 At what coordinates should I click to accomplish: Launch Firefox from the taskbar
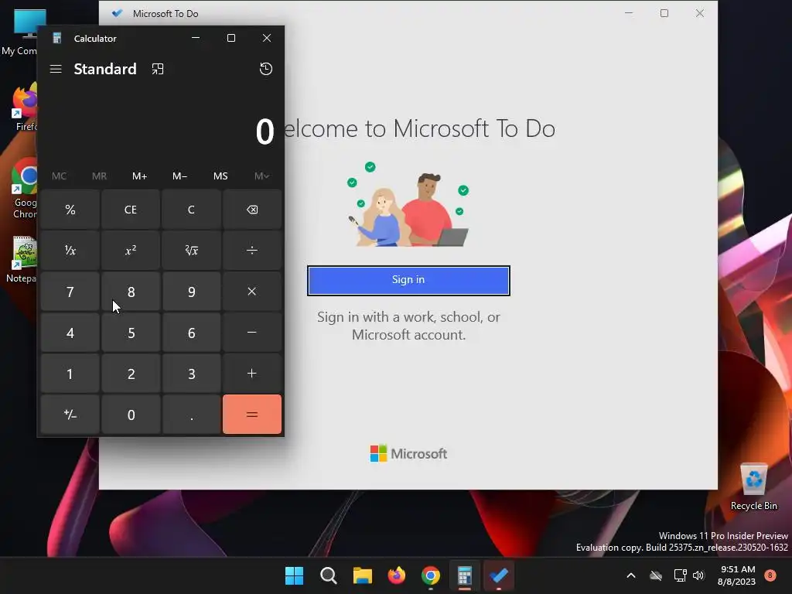click(397, 575)
